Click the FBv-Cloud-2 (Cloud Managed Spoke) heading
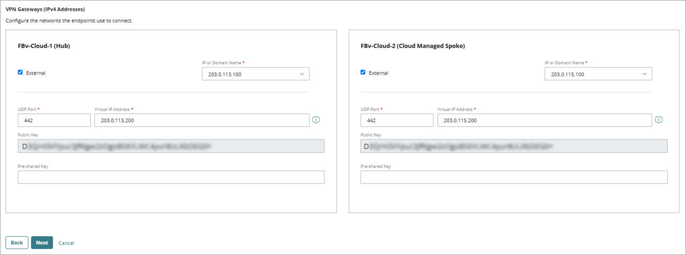Viewport: 686px width, 255px height. [x=413, y=46]
